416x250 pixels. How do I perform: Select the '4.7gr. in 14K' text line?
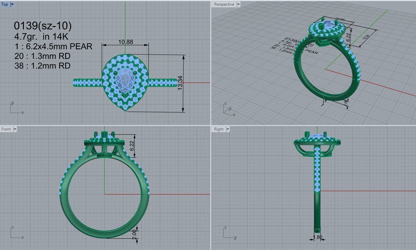[x=41, y=36]
